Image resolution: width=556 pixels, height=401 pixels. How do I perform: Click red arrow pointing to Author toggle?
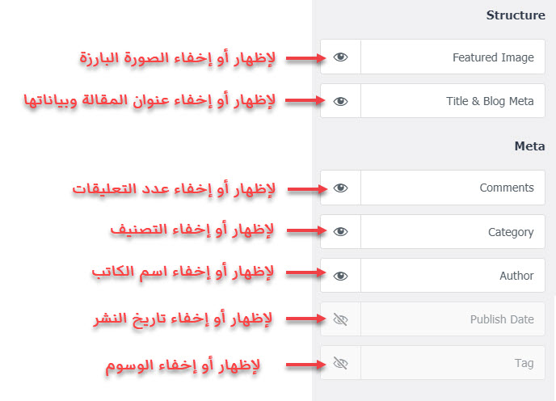pyautogui.click(x=305, y=272)
